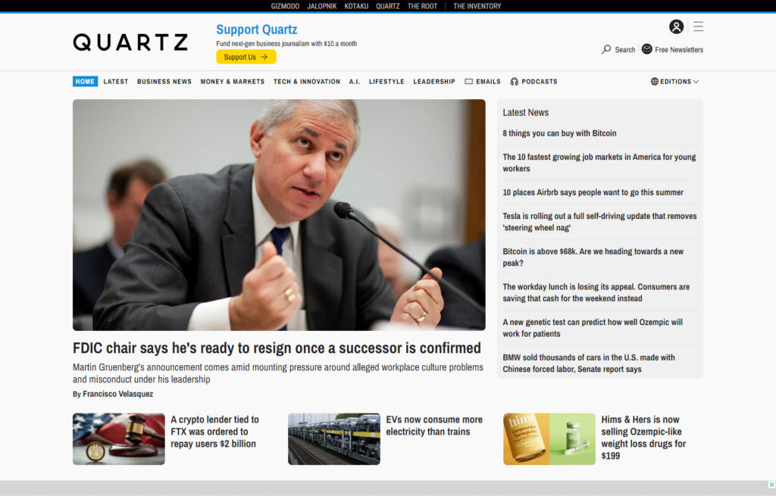Viewport: 776px width, 496px height.
Task: Open the Hims & Hers weight loss headline
Action: tap(643, 438)
